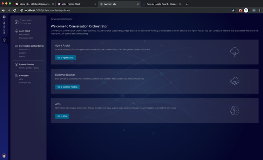Viewport: 263px width, 160px height.
Task: Click the Go to APIs button
Action: click(x=62, y=116)
